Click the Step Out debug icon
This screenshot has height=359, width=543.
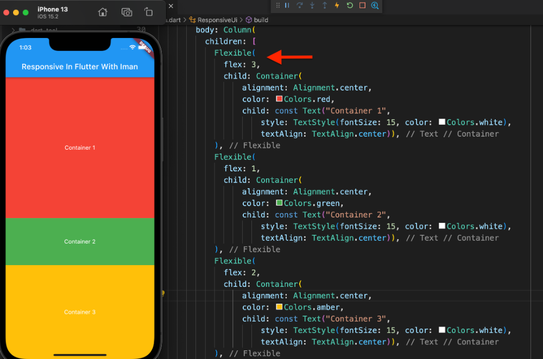325,5
